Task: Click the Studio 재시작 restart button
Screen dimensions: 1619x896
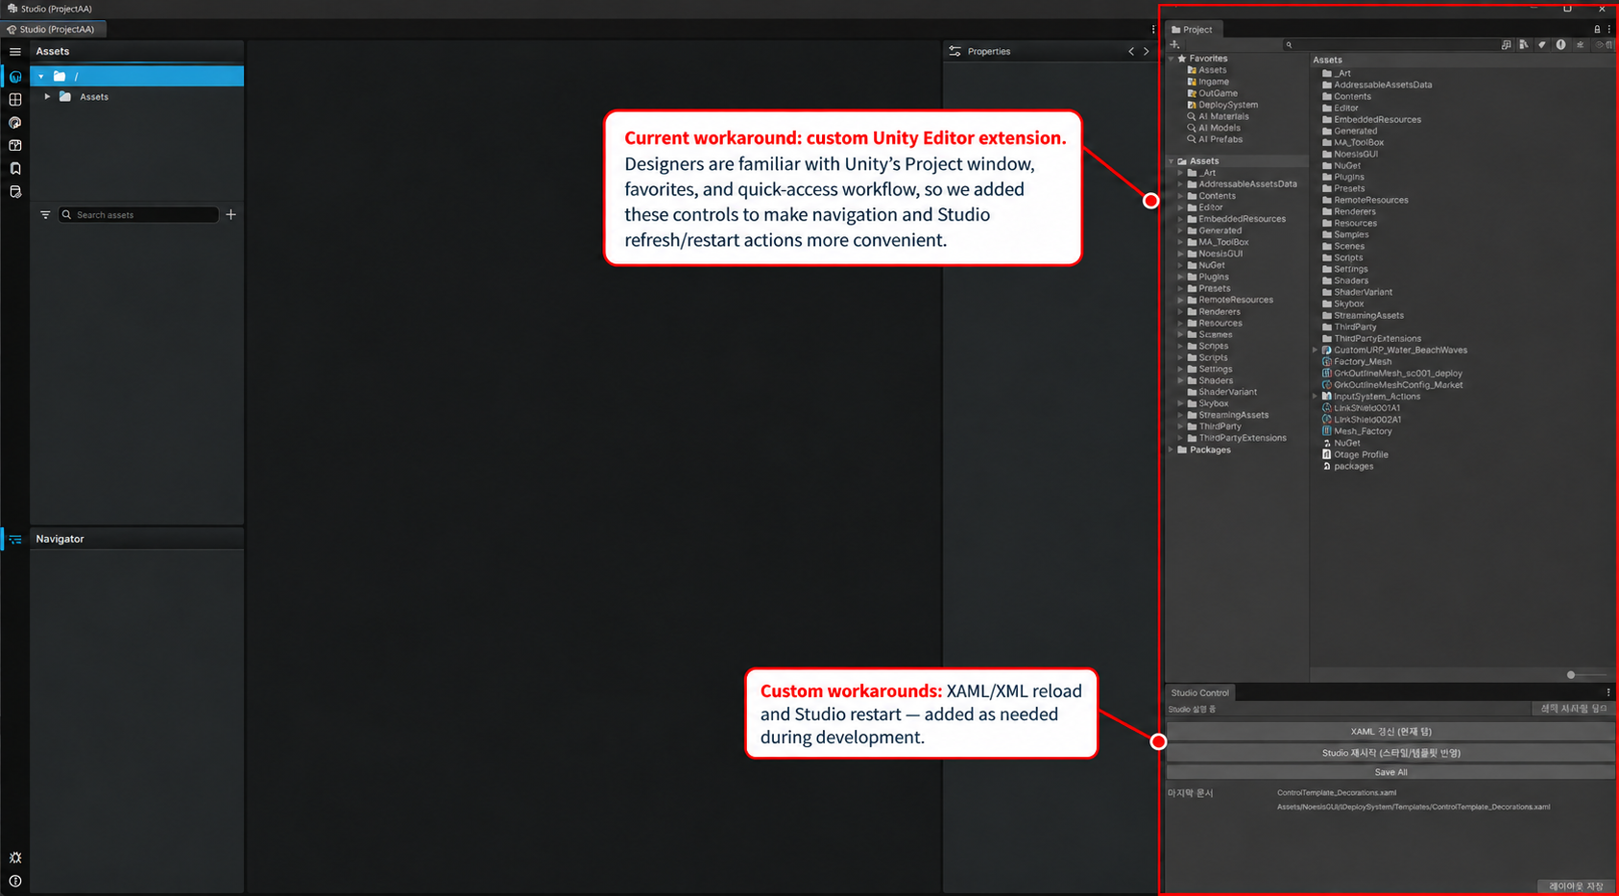Action: [1390, 753]
